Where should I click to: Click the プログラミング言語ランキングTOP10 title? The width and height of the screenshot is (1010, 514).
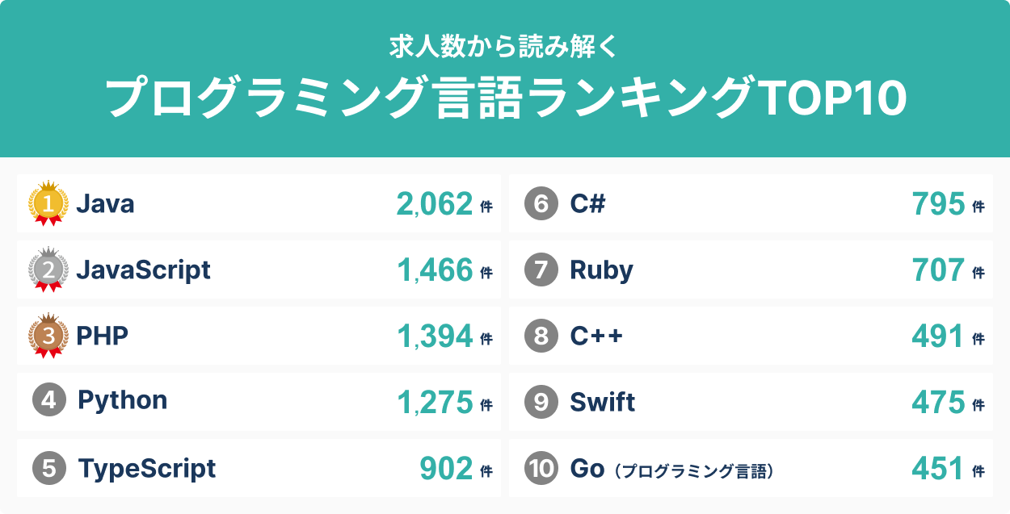(x=506, y=98)
